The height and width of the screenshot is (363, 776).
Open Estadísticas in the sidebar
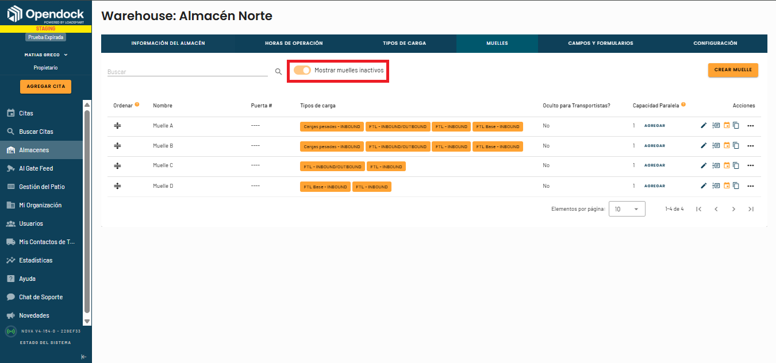click(41, 260)
